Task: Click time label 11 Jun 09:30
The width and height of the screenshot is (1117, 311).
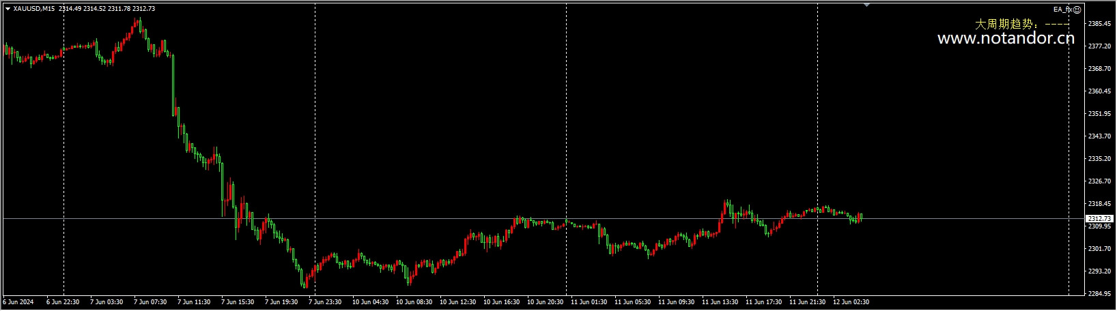Action: click(676, 301)
